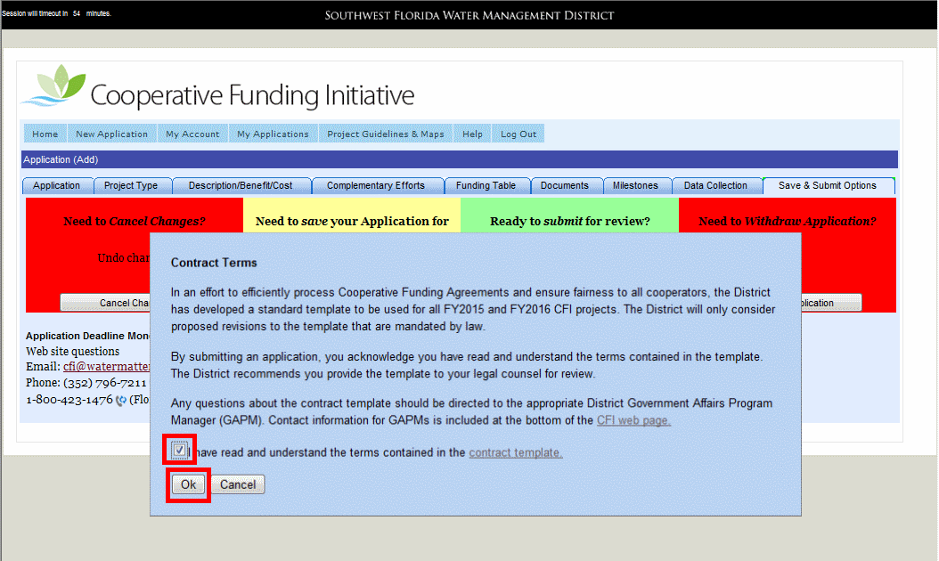Switch to the Milestones tab
939x561 pixels.
[x=635, y=185]
